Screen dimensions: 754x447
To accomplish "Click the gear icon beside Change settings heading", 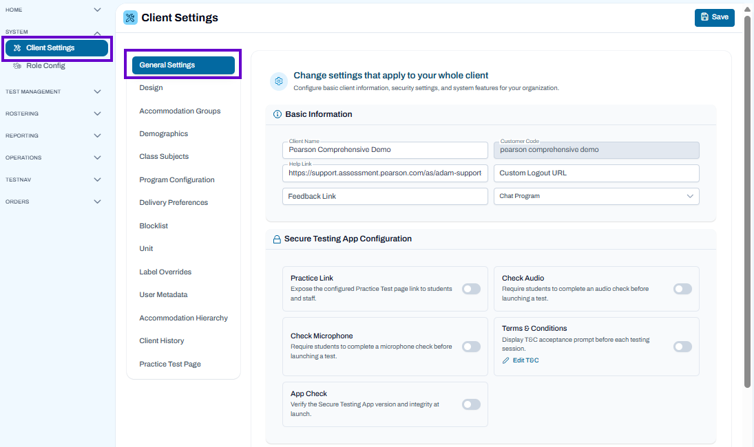I will [279, 81].
